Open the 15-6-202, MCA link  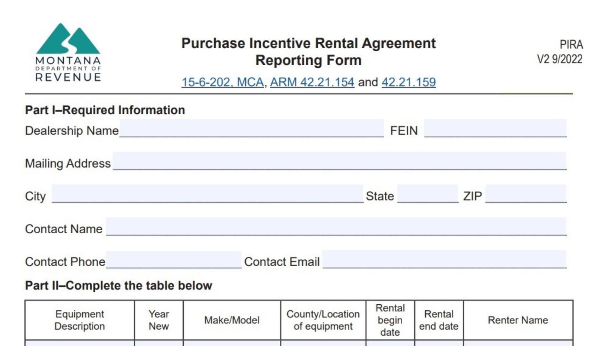223,82
